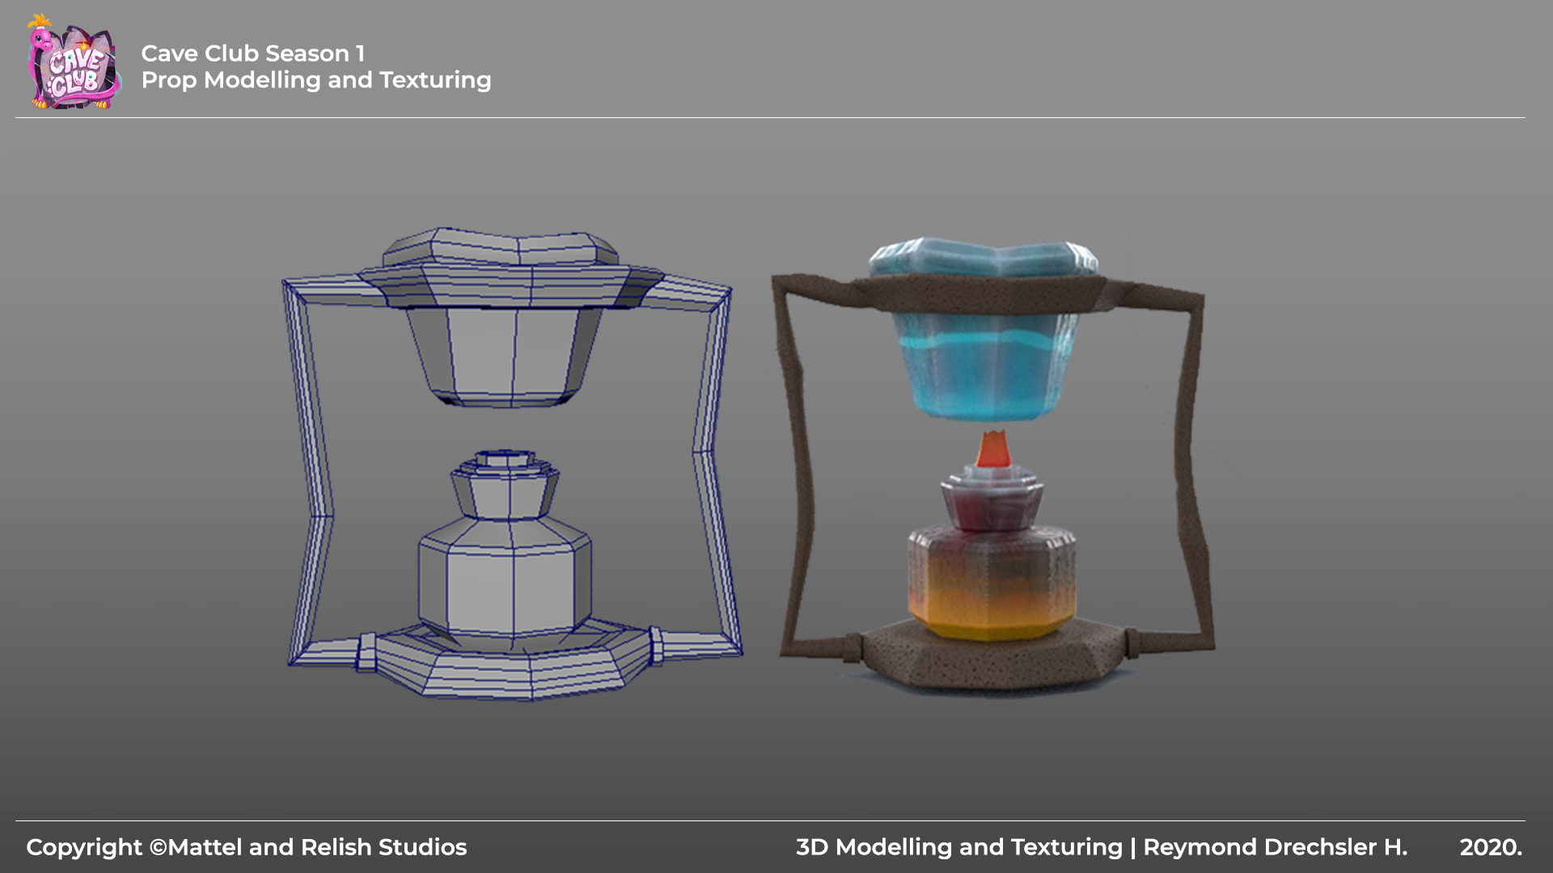Click the Reymond Drechsler H. name
The image size is (1553, 873).
pos(1275,847)
